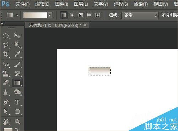This screenshot has height=131, width=178.
Task: Open the 图层(L) menu
Action: pyautogui.click(x=81, y=4)
